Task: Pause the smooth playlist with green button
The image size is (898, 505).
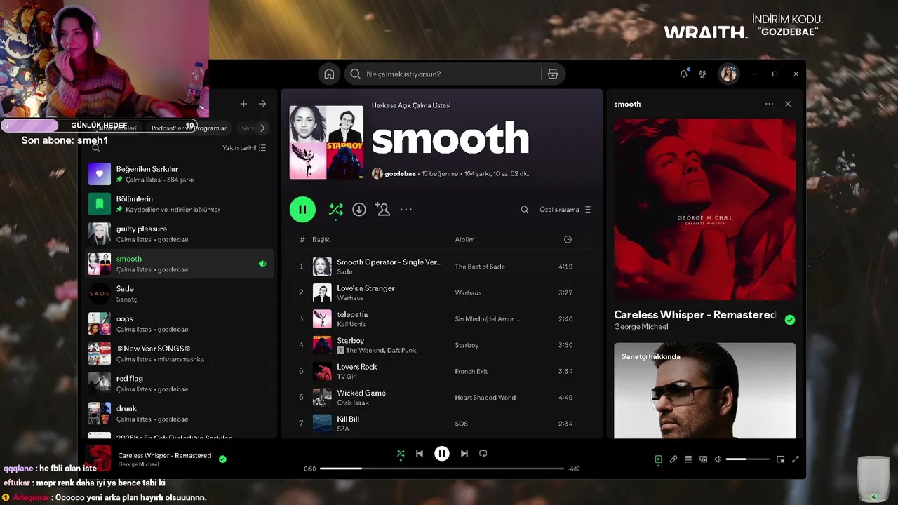Action: (x=302, y=209)
